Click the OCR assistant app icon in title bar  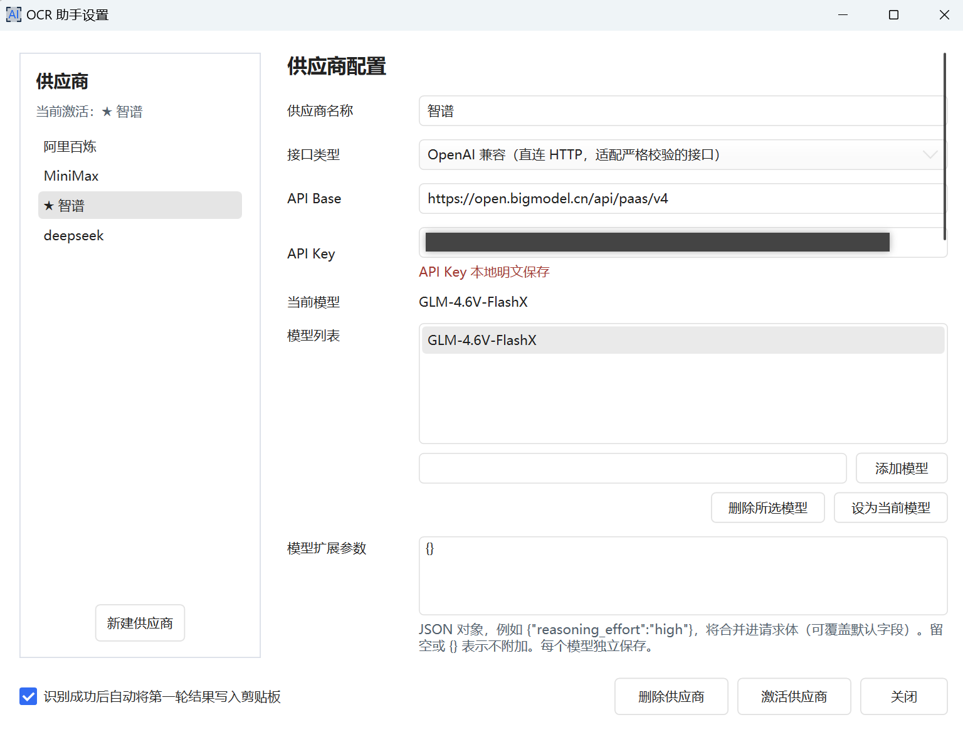click(14, 14)
